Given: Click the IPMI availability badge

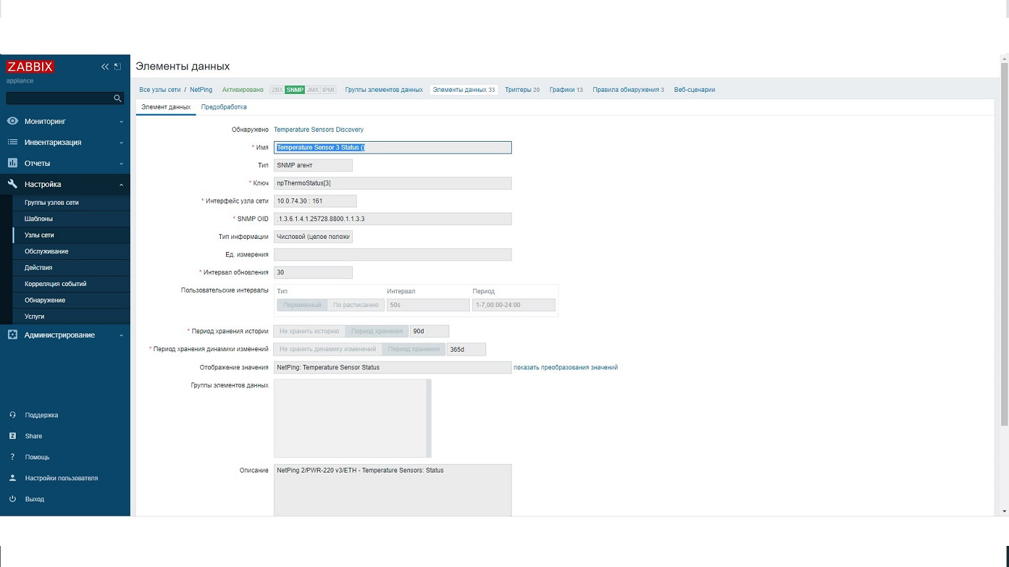Looking at the screenshot, I should pyautogui.click(x=328, y=90).
